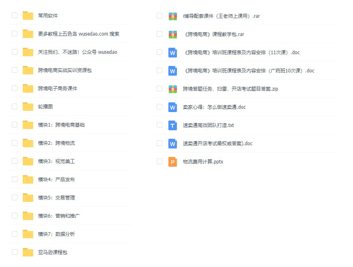Click Word icon of 速卖通开店考试最权威答案).doc

tap(173, 144)
